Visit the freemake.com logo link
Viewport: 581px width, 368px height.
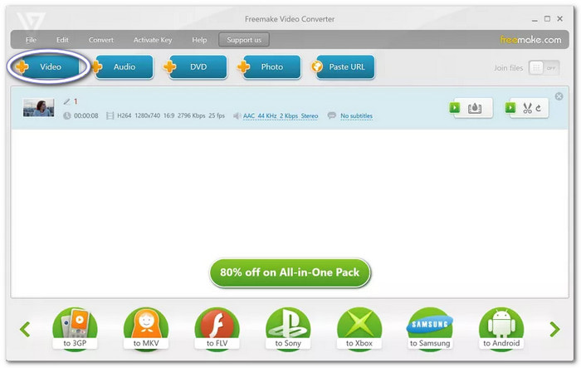click(x=530, y=40)
